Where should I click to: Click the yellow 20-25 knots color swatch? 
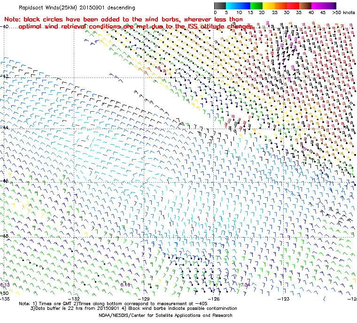pos(269,6)
